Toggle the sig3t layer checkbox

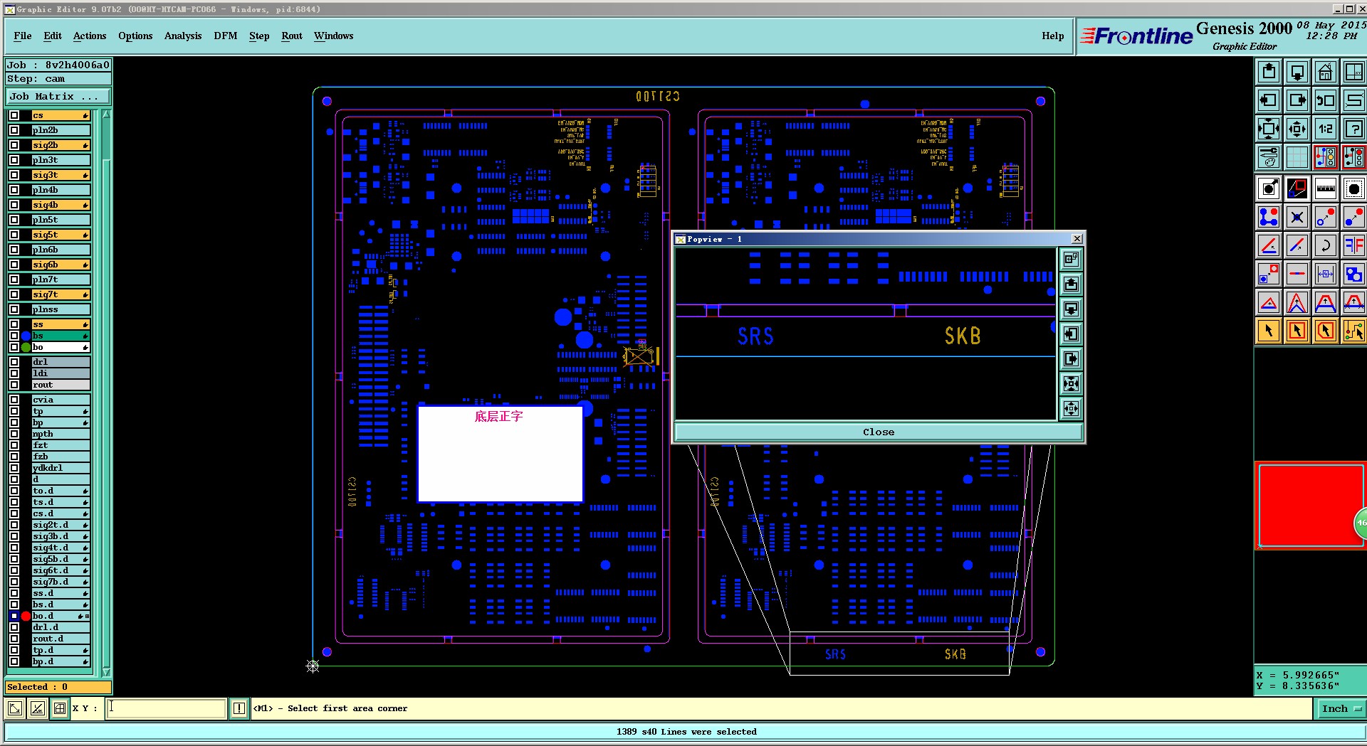pyautogui.click(x=14, y=175)
